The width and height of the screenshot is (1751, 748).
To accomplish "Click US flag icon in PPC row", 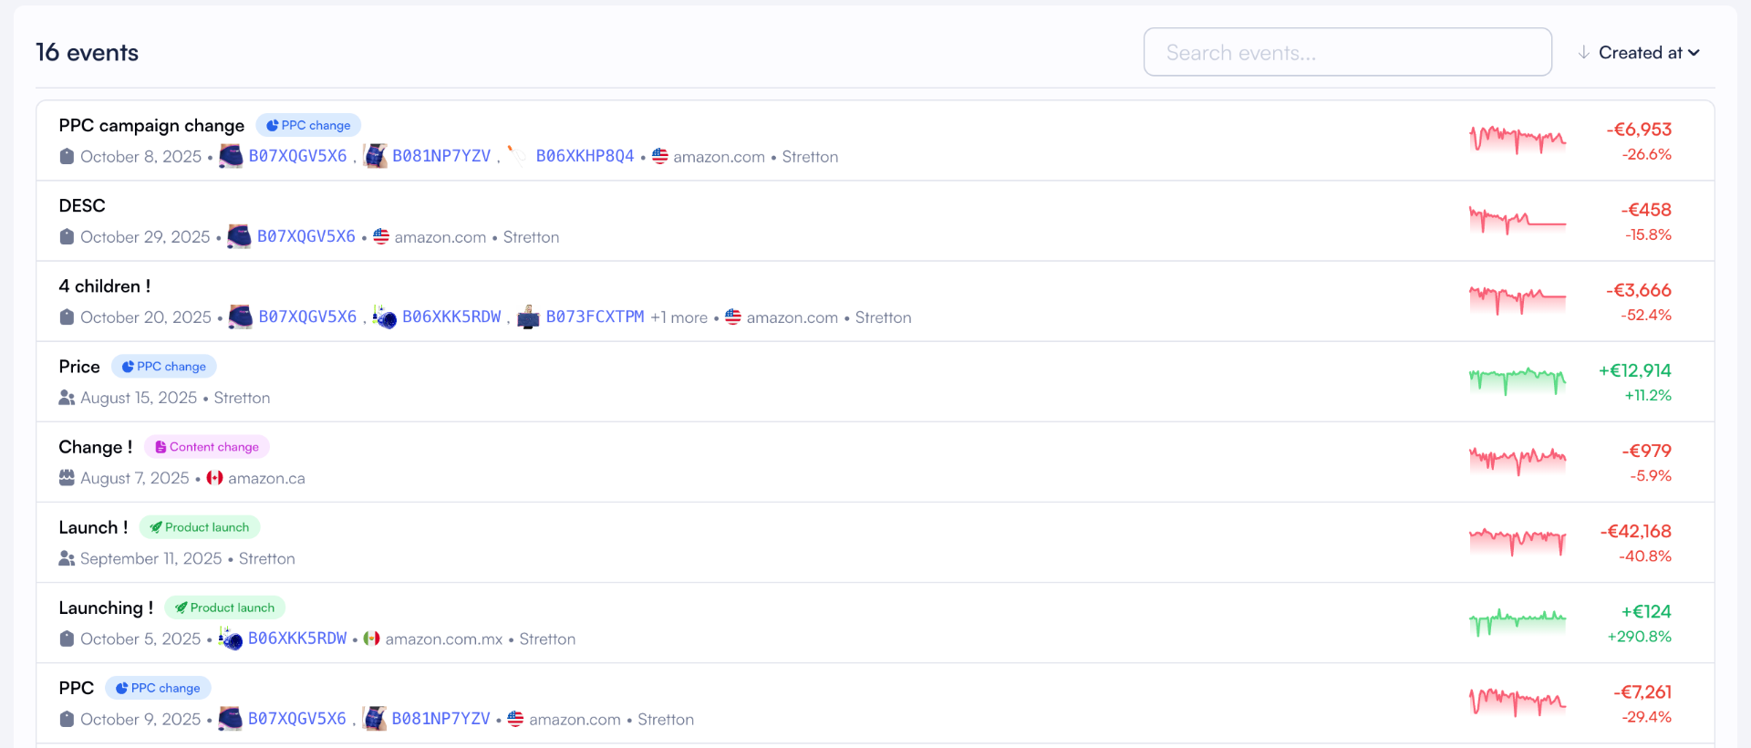I will (516, 719).
